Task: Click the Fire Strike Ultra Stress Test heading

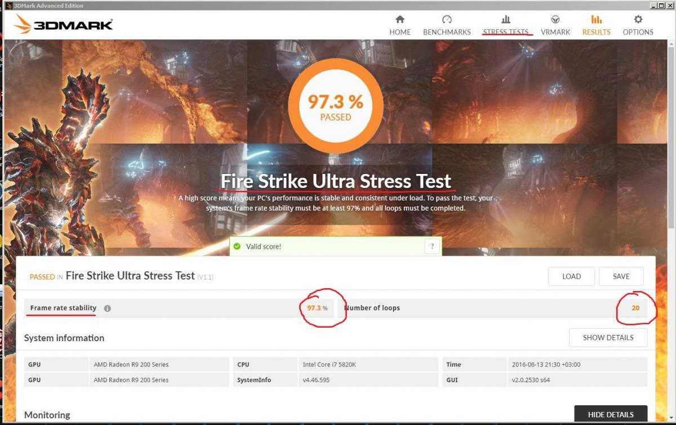Action: [336, 181]
